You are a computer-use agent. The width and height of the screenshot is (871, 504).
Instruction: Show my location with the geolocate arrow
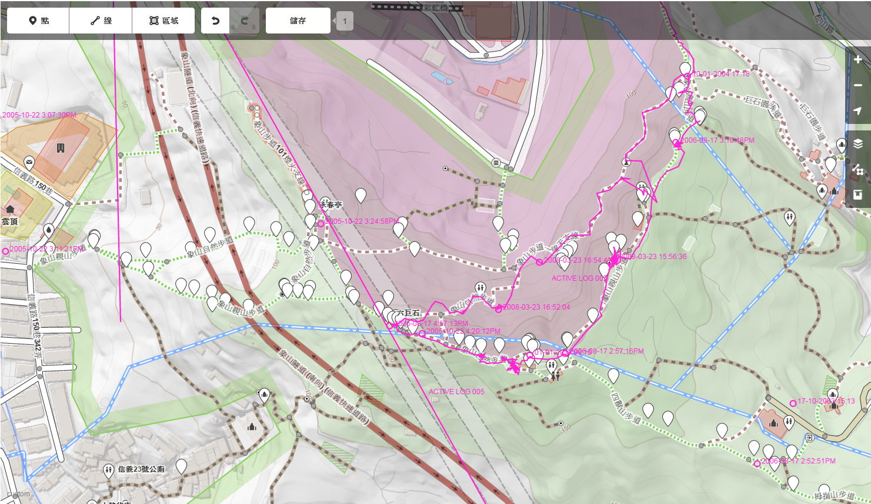(858, 111)
